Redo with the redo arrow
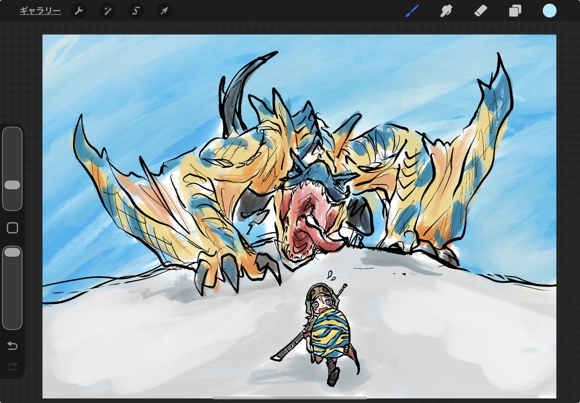 coord(12,366)
